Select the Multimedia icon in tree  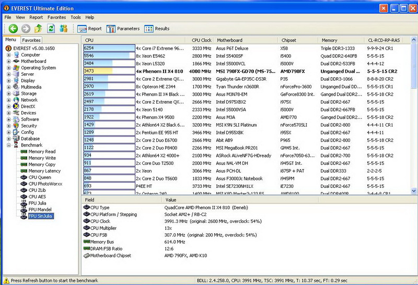click(x=16, y=87)
